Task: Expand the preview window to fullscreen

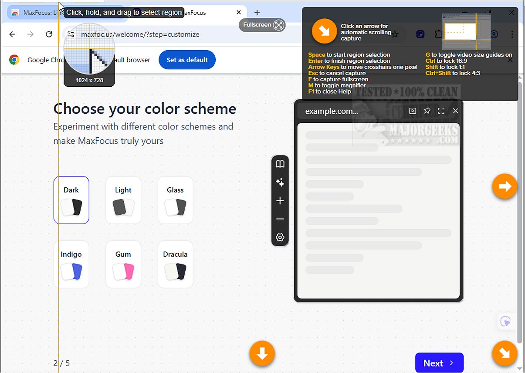Action: pyautogui.click(x=441, y=111)
